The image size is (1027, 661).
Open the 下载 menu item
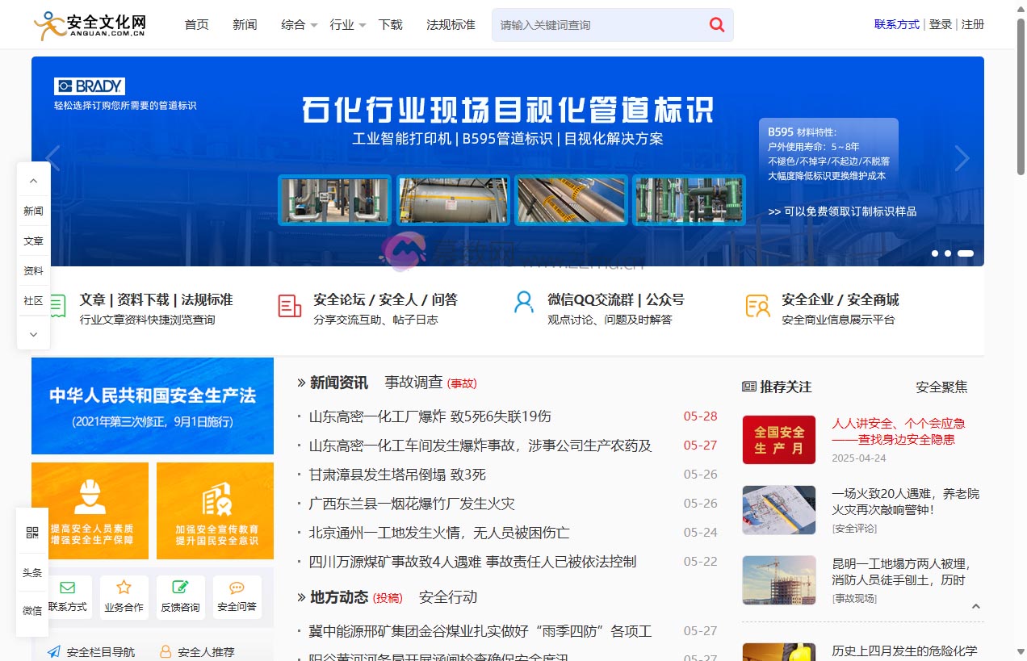[x=390, y=24]
